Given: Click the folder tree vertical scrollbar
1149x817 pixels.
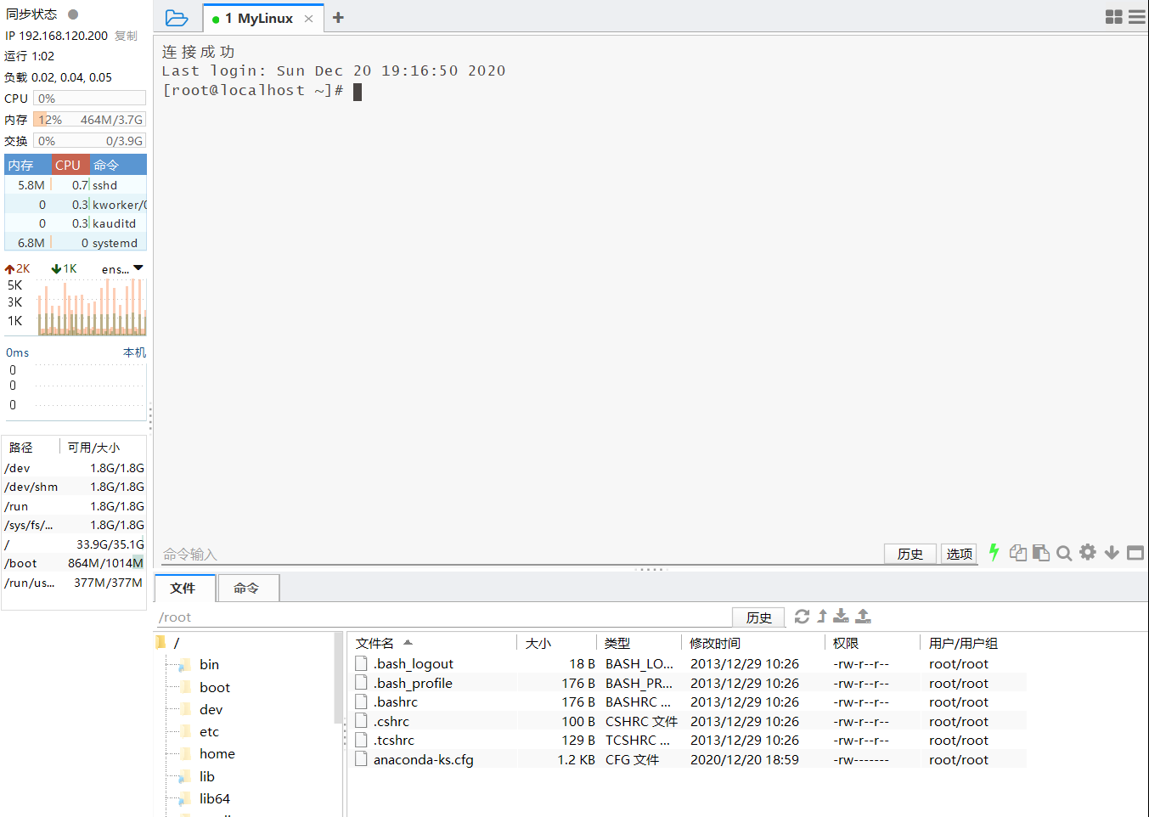Looking at the screenshot, I should [339, 679].
